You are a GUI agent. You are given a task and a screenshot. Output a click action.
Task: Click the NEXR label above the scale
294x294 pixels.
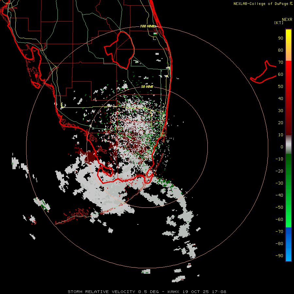pyautogui.click(x=287, y=20)
